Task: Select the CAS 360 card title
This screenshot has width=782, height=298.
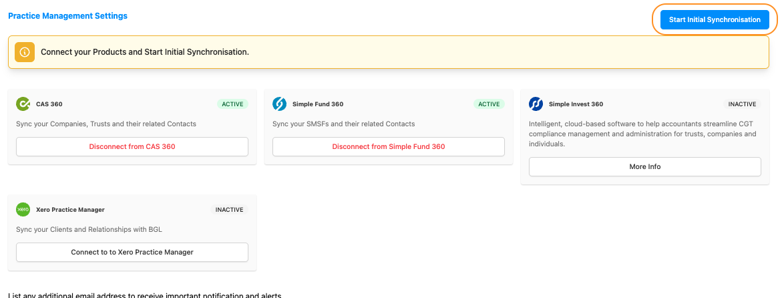Action: [49, 104]
